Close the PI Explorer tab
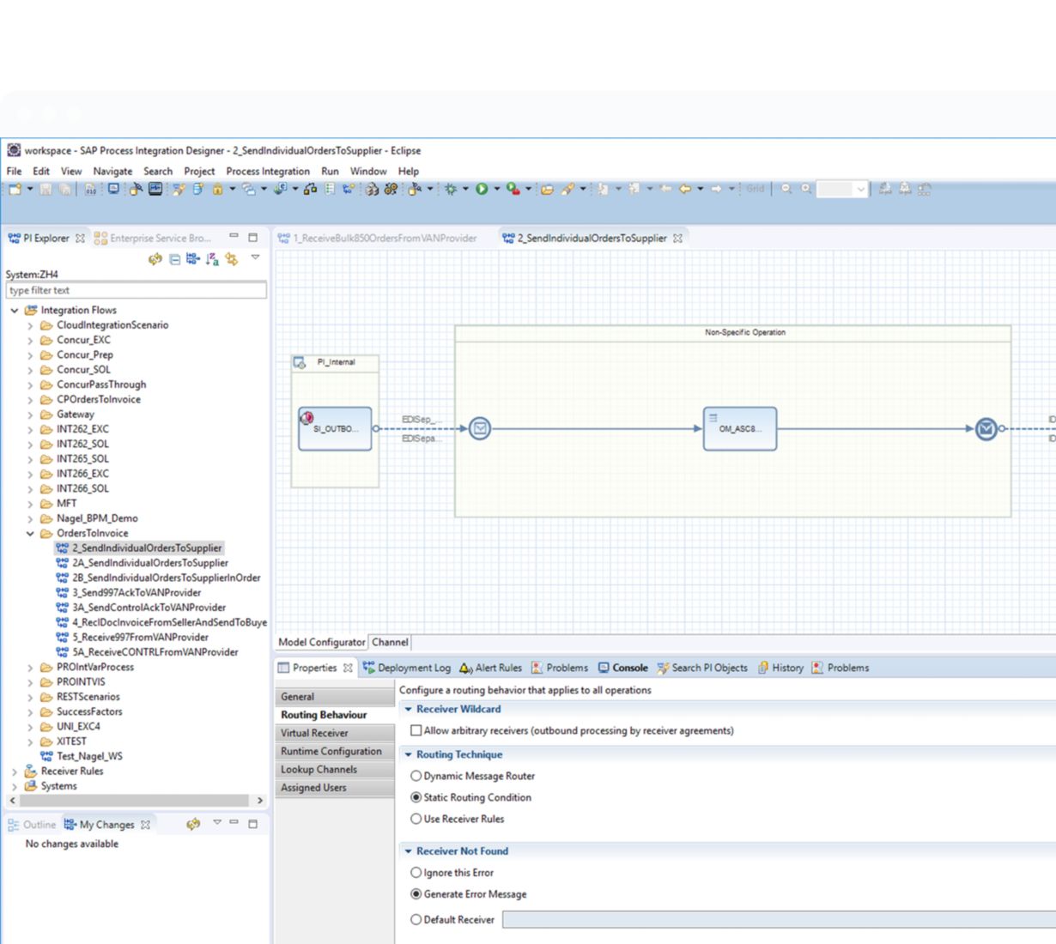 [81, 239]
